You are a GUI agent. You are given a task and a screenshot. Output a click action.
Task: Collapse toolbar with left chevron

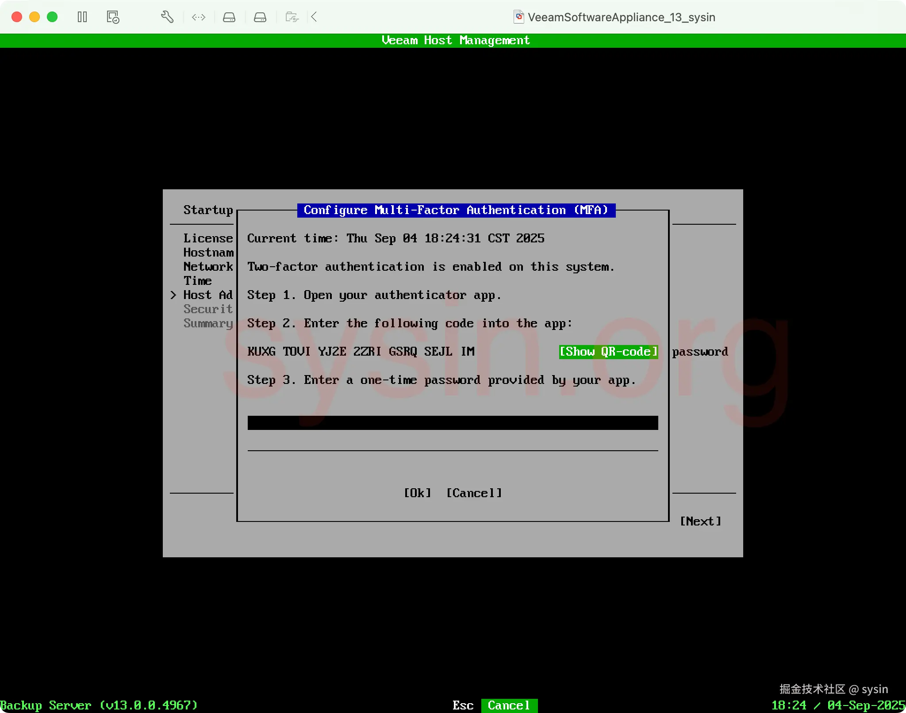[314, 17]
